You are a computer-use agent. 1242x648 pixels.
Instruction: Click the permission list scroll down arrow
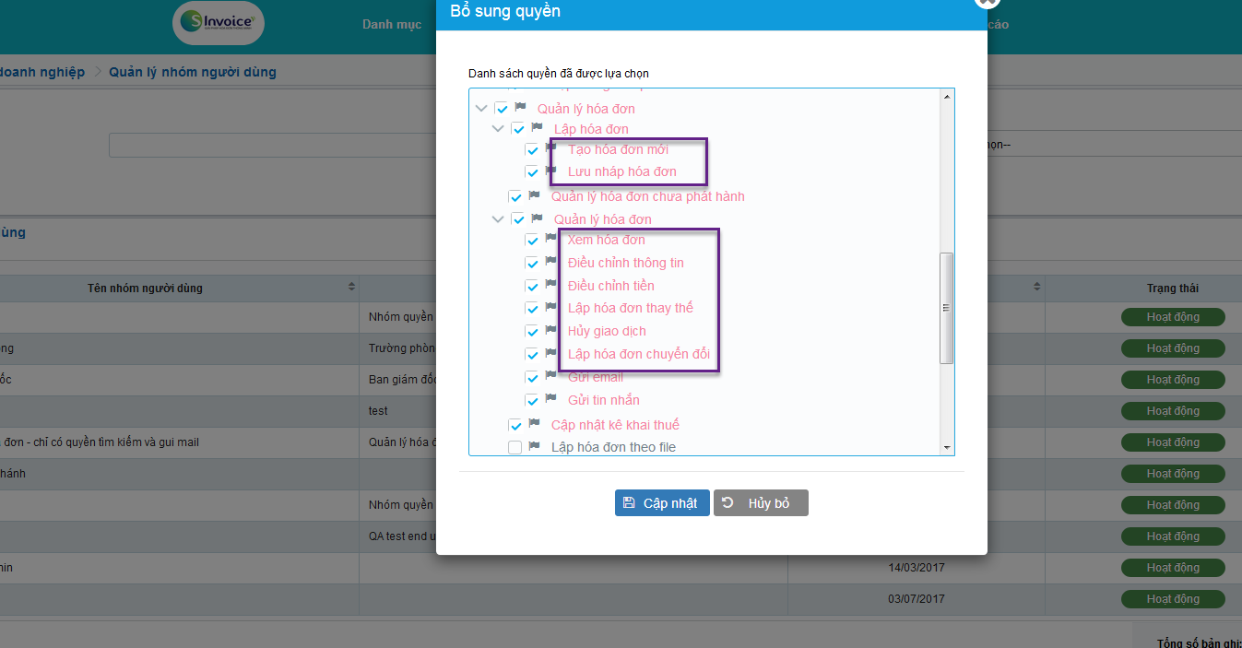[x=946, y=447]
